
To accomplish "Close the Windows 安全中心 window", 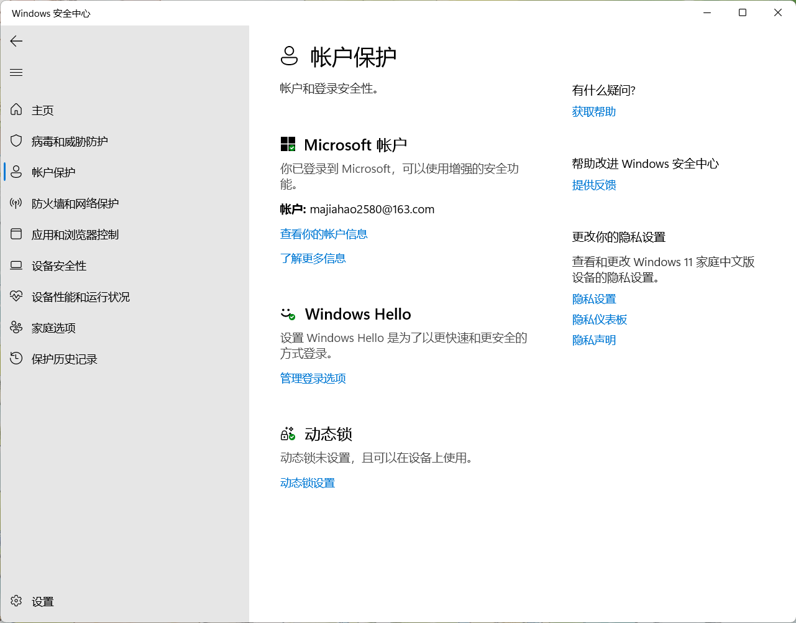I will pos(778,12).
